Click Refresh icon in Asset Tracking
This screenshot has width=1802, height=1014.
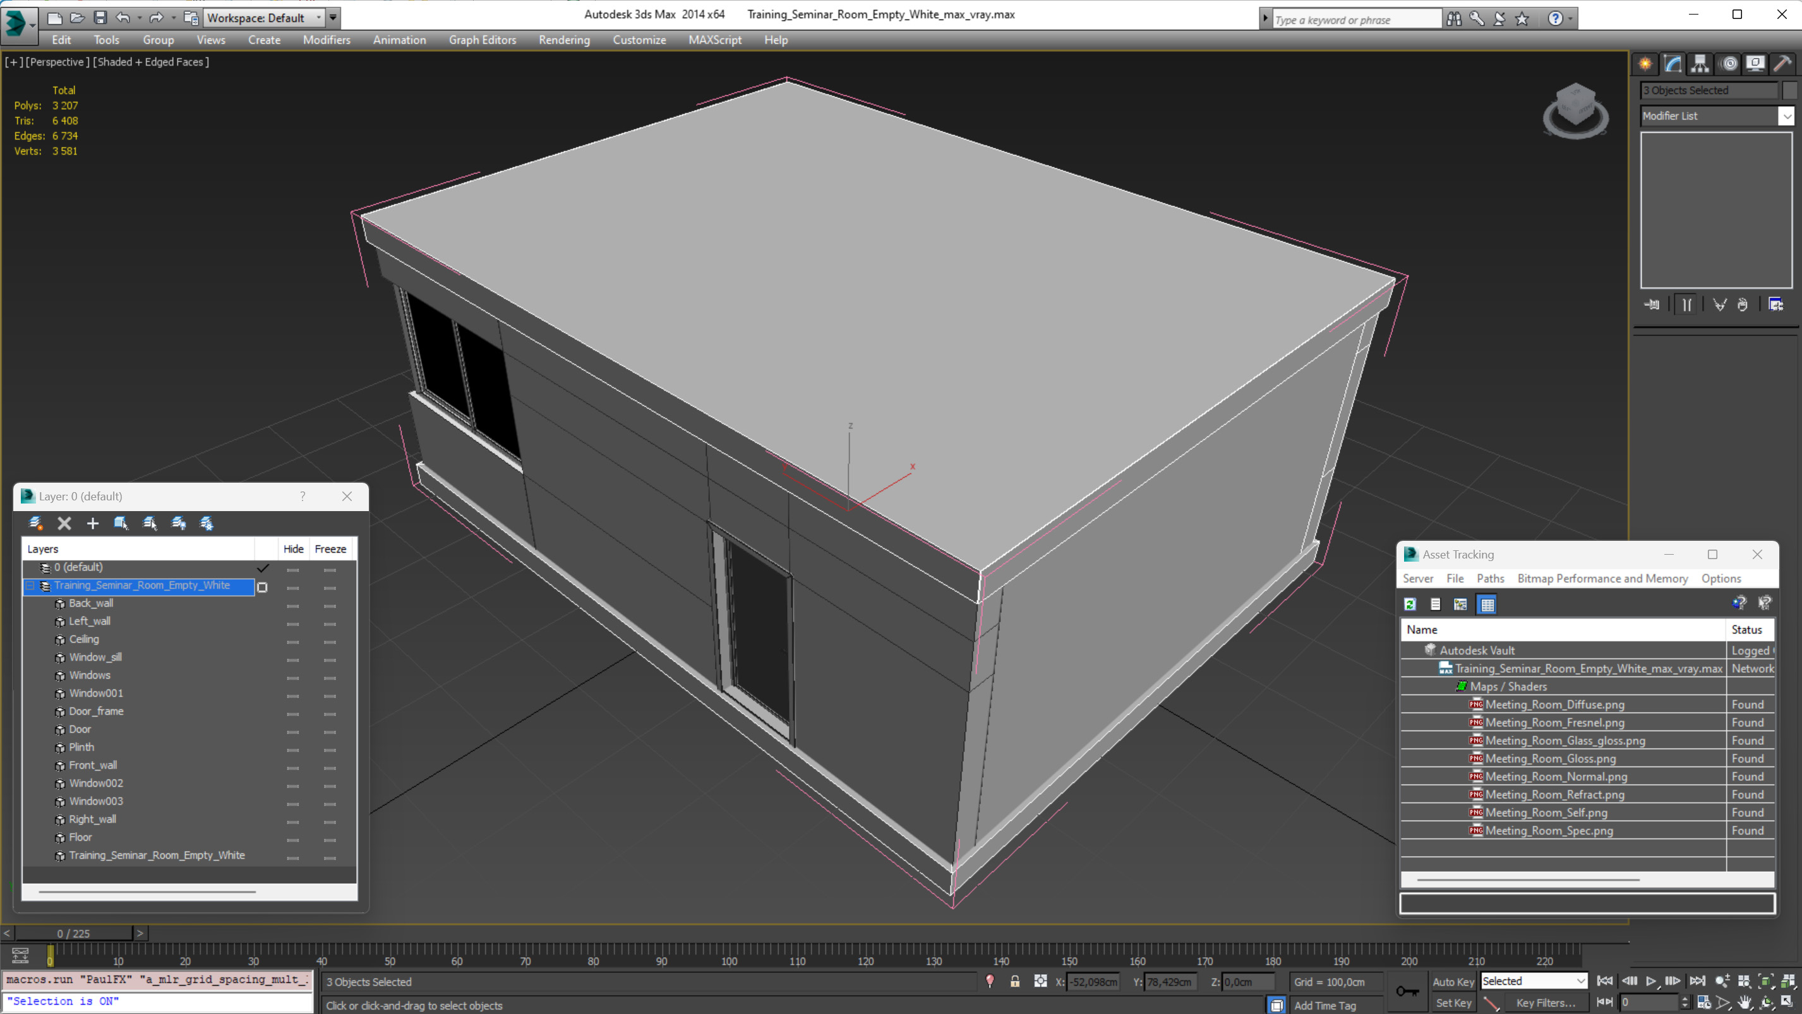pos(1410,604)
